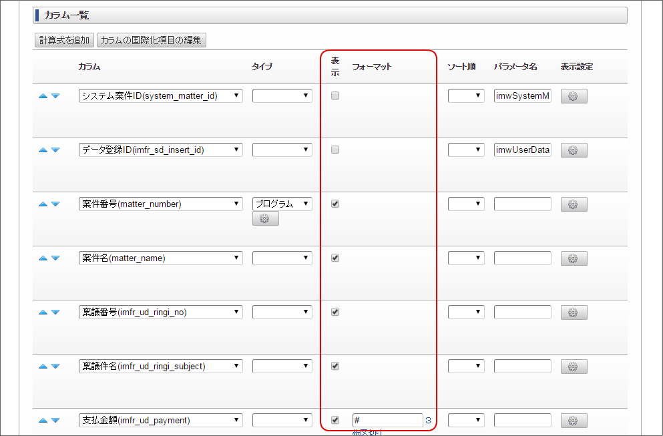Open type dropdown for システム案件ID row

point(282,95)
